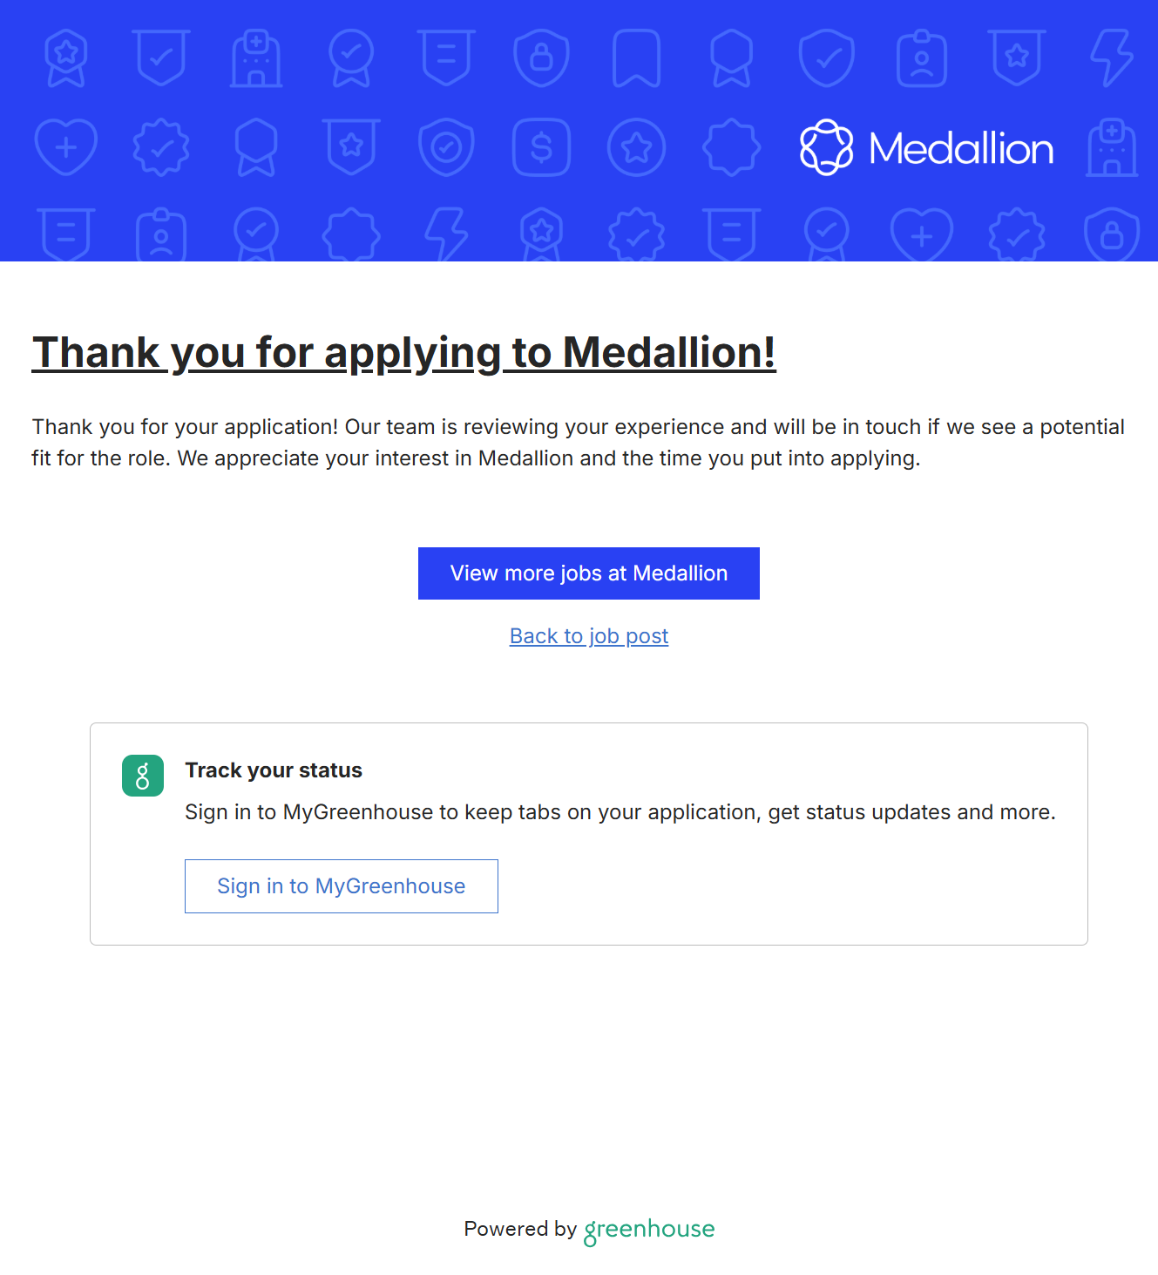Click the Medallion logo emblem
Image resolution: width=1158 pixels, height=1275 pixels.
coord(826,147)
